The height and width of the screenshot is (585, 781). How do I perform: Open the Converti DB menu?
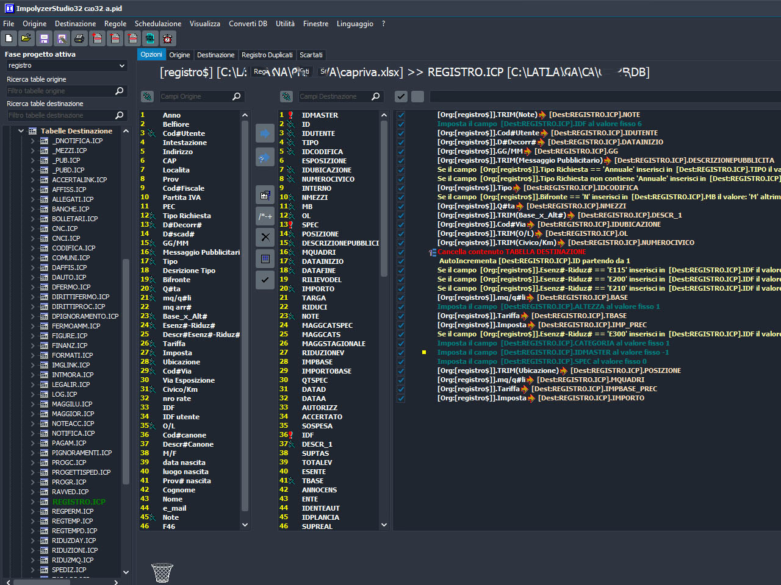(248, 24)
